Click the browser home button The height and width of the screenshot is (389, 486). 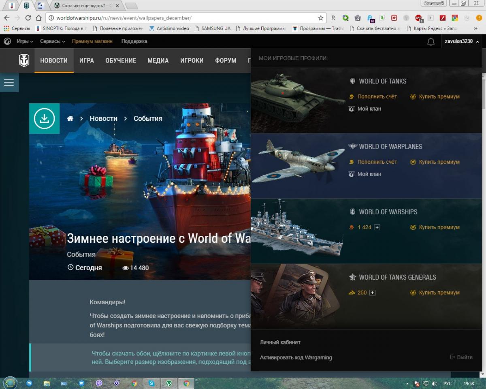38,18
